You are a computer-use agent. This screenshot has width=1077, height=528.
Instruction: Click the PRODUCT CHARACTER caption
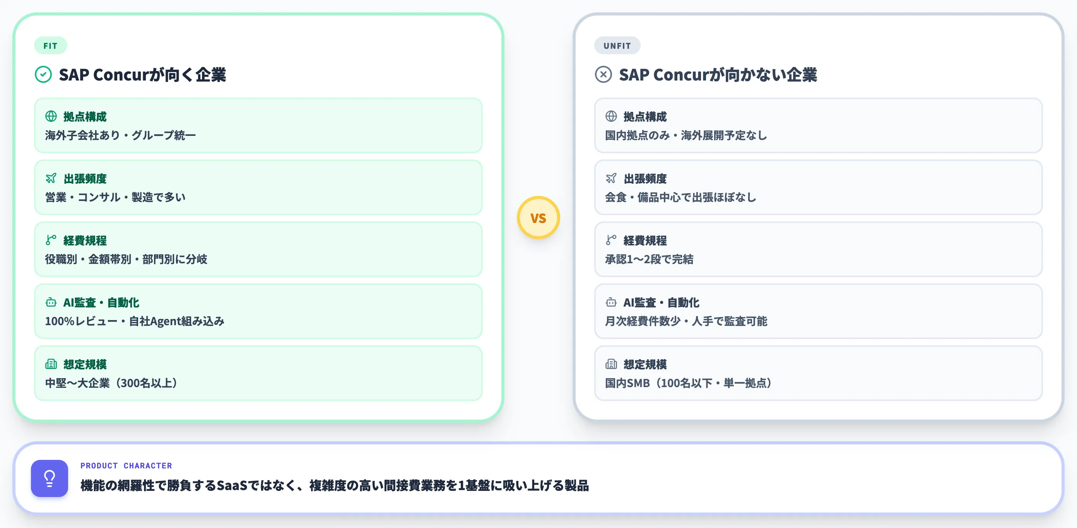point(126,466)
